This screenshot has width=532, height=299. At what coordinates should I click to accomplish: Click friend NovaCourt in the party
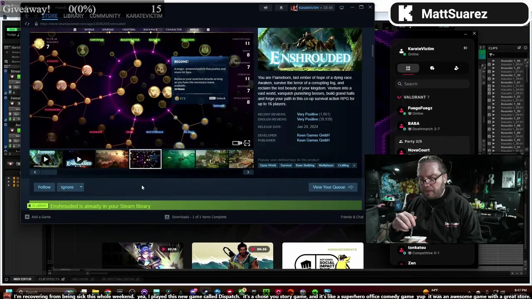(x=419, y=150)
